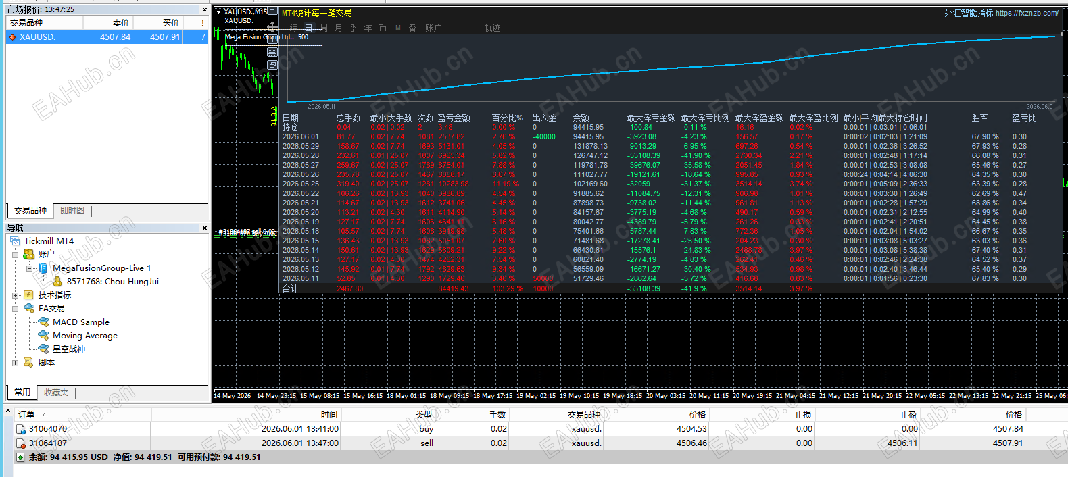Collapse the 账户 accounts tree node
The width and height of the screenshot is (1068, 477).
coord(15,254)
